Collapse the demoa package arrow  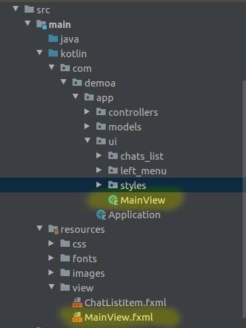pyautogui.click(x=64, y=82)
